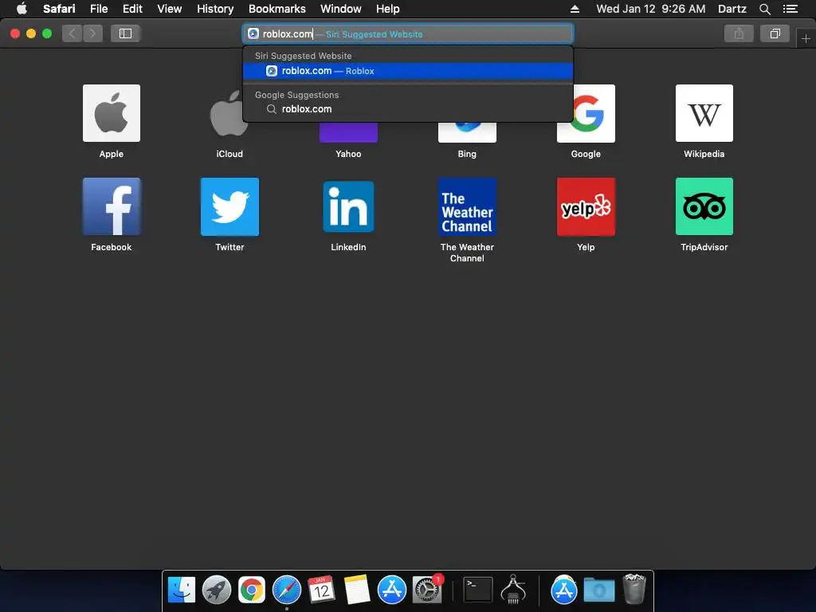This screenshot has width=816, height=612.
Task: Click the date and time in menu bar
Action: [x=650, y=9]
